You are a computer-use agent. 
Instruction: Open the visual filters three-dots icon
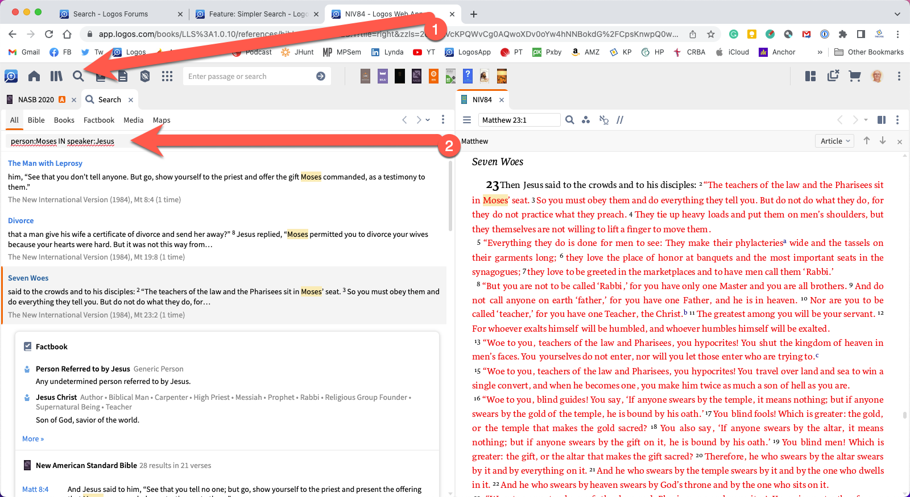(586, 120)
